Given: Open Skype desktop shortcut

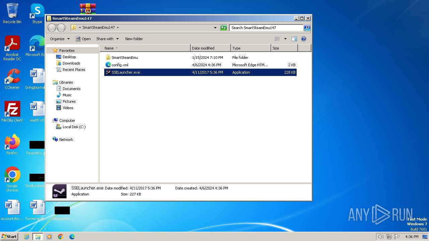Looking at the screenshot, I should click(37, 14).
